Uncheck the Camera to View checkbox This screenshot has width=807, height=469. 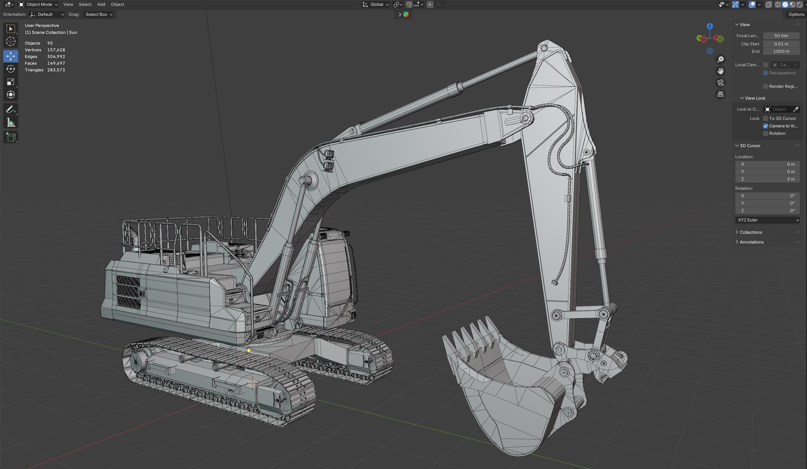[x=765, y=126]
